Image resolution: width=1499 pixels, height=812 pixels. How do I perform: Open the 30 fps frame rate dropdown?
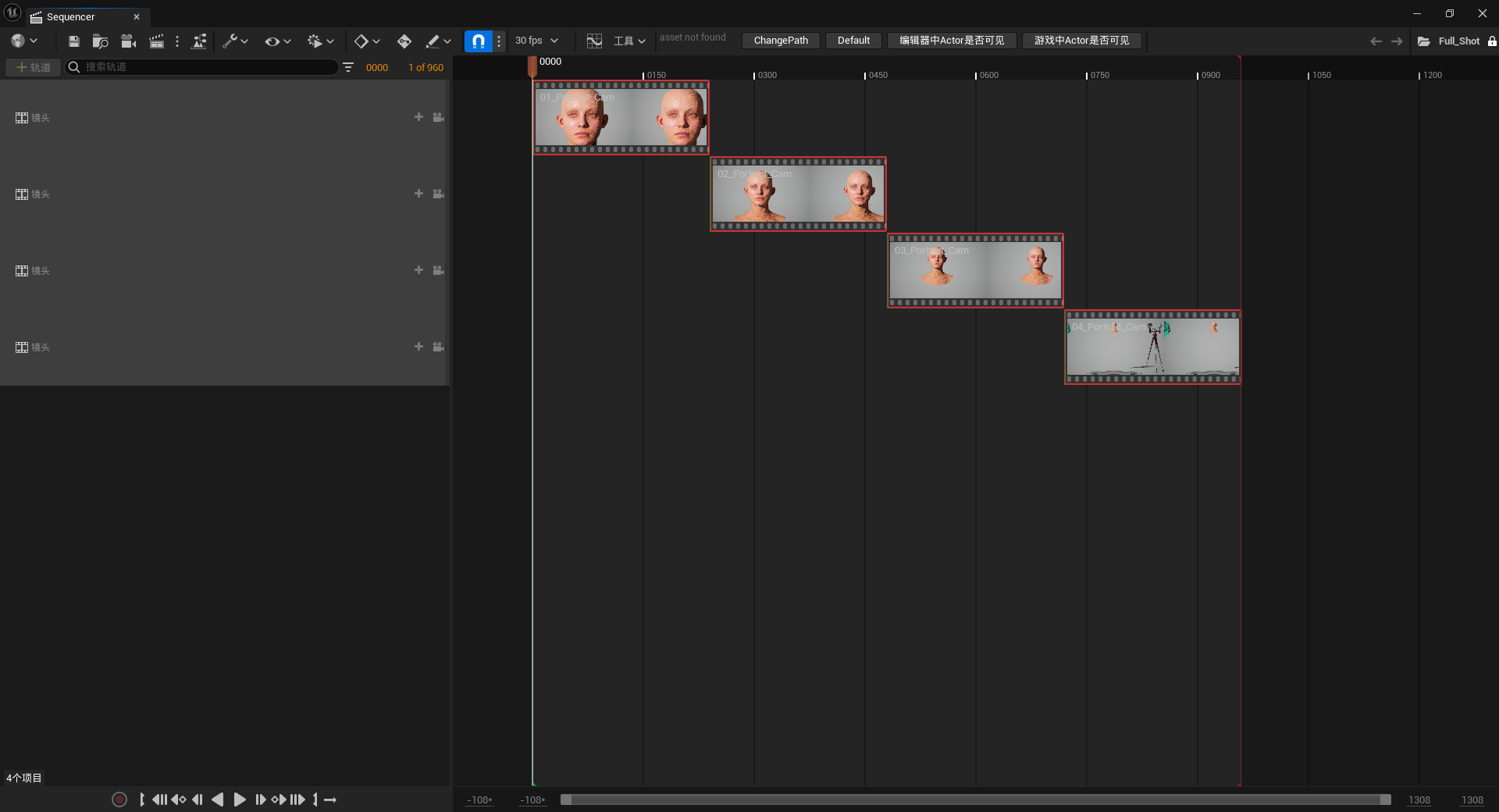point(536,41)
